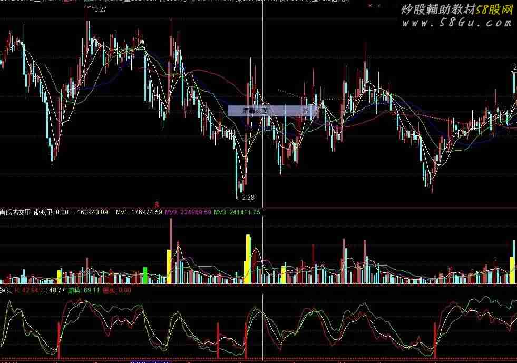Select the 虚拟量: 0.00 readout
517x363 pixels.
click(51, 212)
